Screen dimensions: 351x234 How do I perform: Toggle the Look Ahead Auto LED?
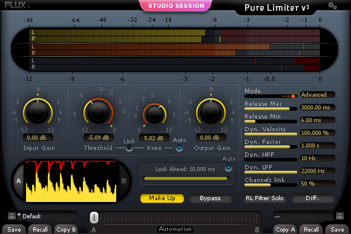228,167
